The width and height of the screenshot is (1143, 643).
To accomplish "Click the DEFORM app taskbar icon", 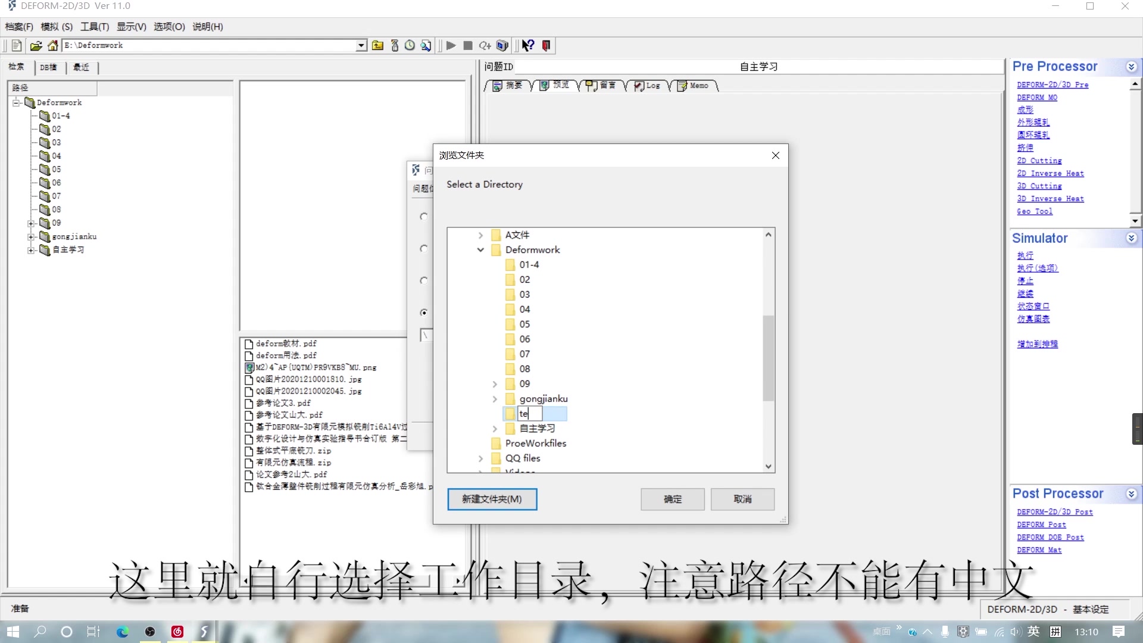I will point(204,632).
